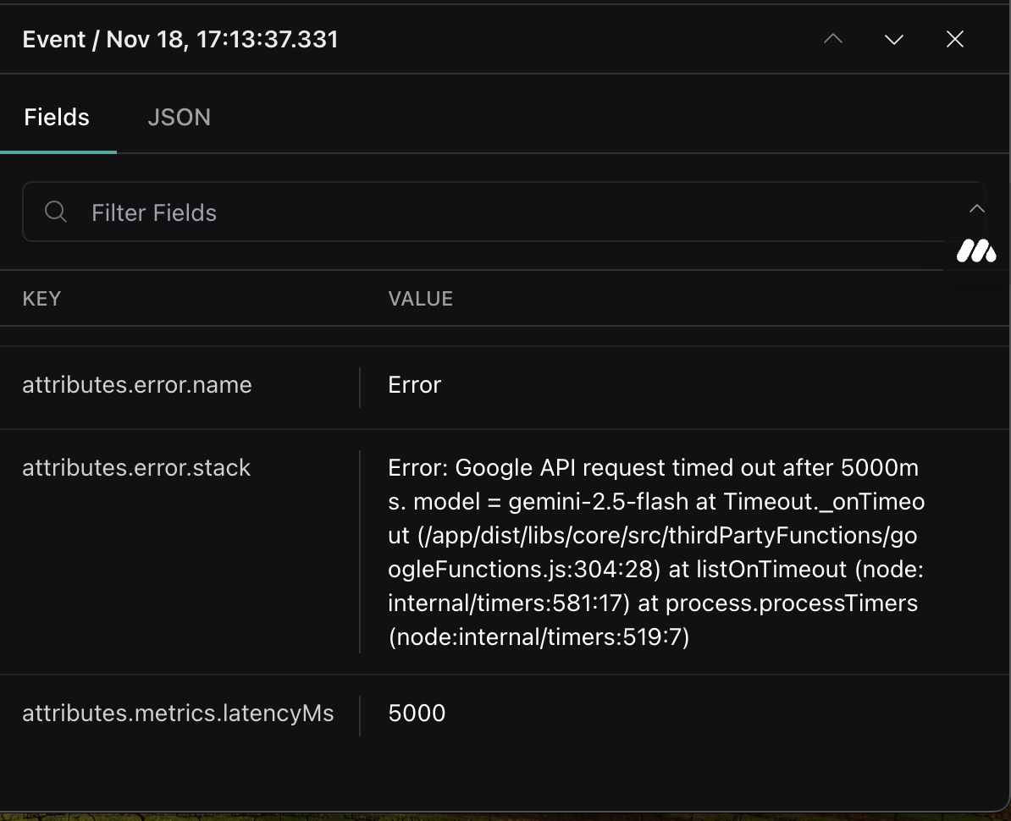Click the column divider beside attributes.metrics.latencyMs
Screen dimensions: 1011x821
click(360, 715)
